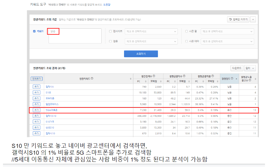Tick the 시즌 월 checkbox
This screenshot has width=268, height=167.
tap(186, 31)
